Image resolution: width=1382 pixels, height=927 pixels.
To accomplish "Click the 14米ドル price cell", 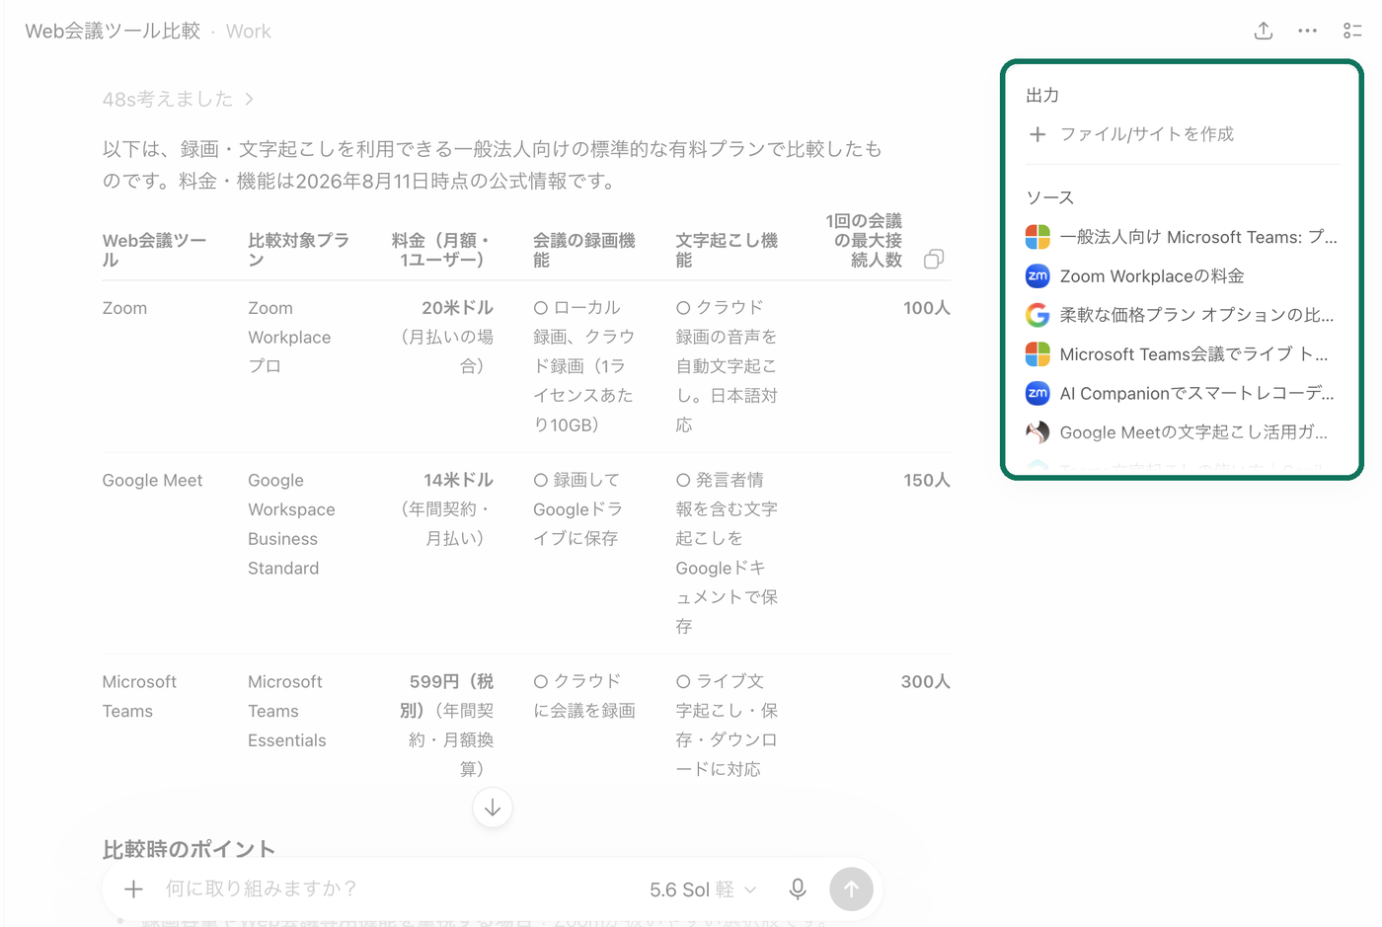I will tap(458, 481).
